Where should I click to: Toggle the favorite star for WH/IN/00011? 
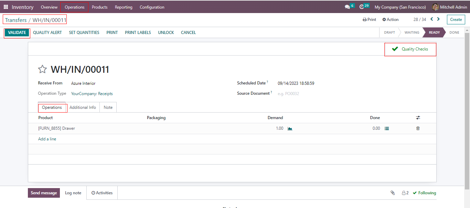42,69
